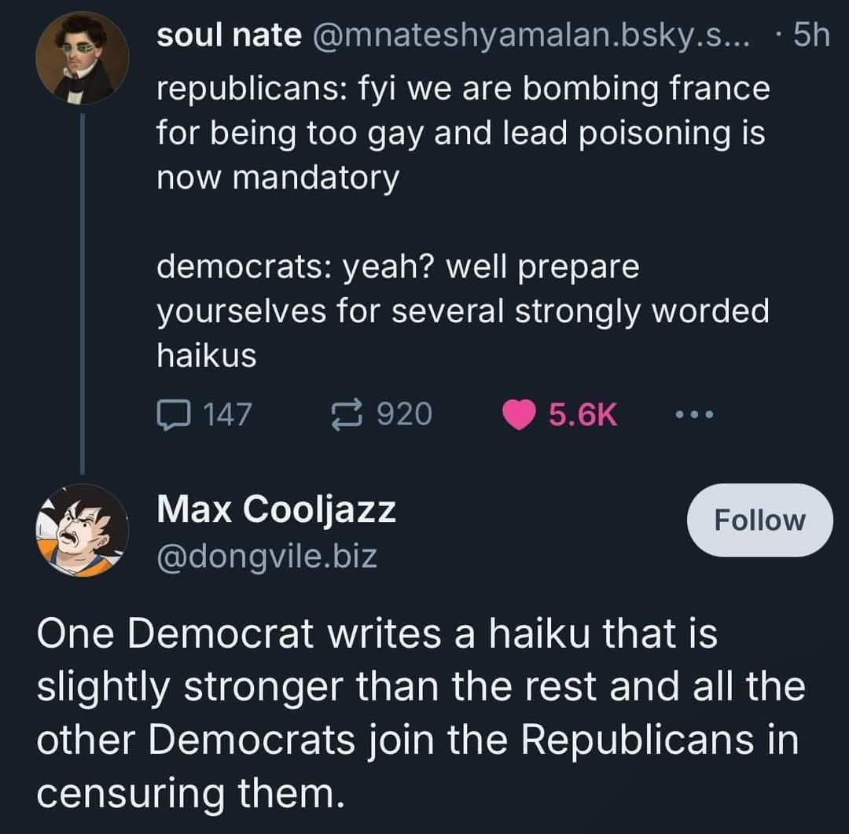The height and width of the screenshot is (834, 849).
Task: Open Max Cooljazz's avatar picture
Action: [x=83, y=531]
